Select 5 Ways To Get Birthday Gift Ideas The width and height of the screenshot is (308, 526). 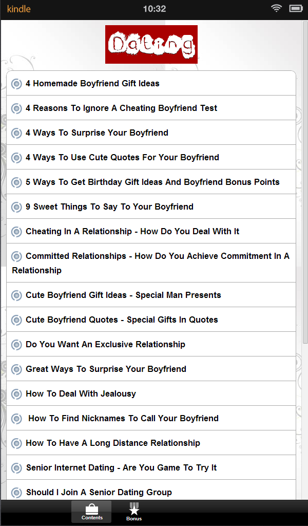152,182
